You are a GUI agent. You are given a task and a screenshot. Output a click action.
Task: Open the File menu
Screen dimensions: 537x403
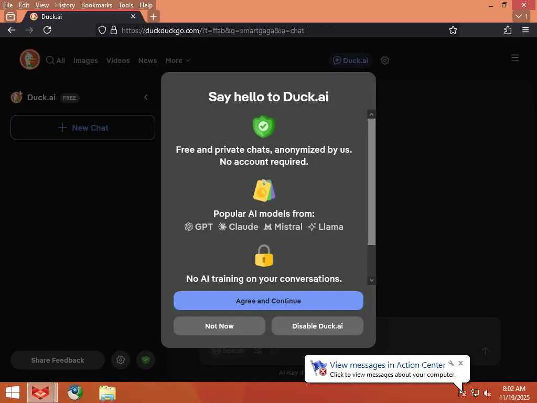tap(7, 5)
